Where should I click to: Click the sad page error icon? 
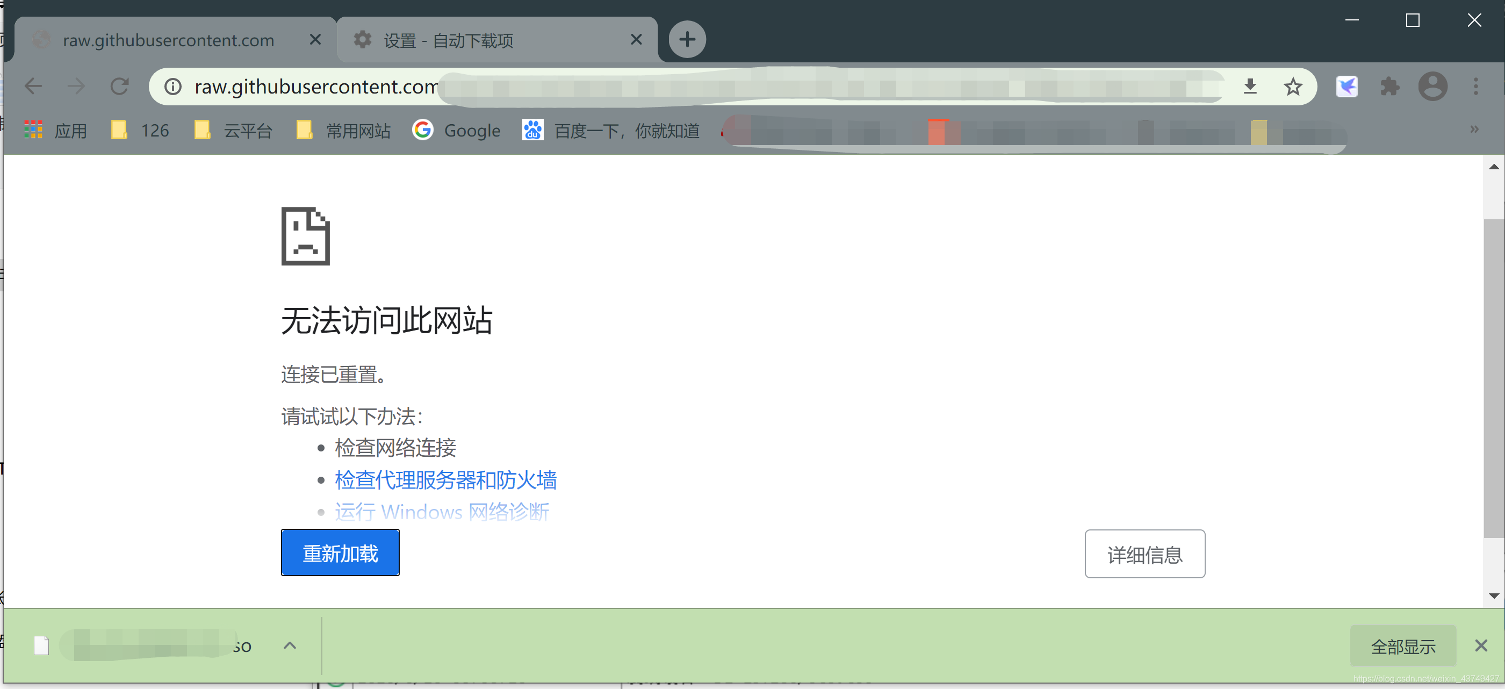pos(306,236)
